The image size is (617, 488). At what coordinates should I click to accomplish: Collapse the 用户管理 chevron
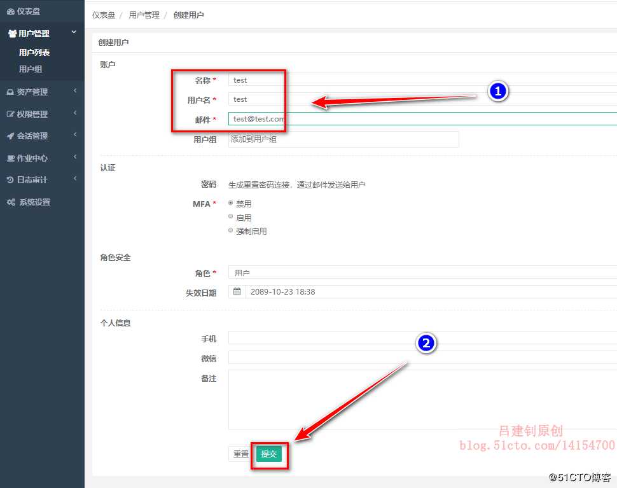point(74,32)
